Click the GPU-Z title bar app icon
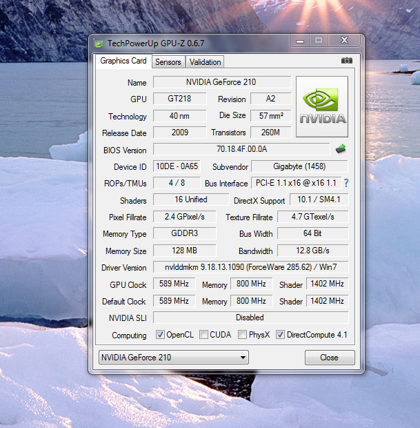 click(99, 43)
